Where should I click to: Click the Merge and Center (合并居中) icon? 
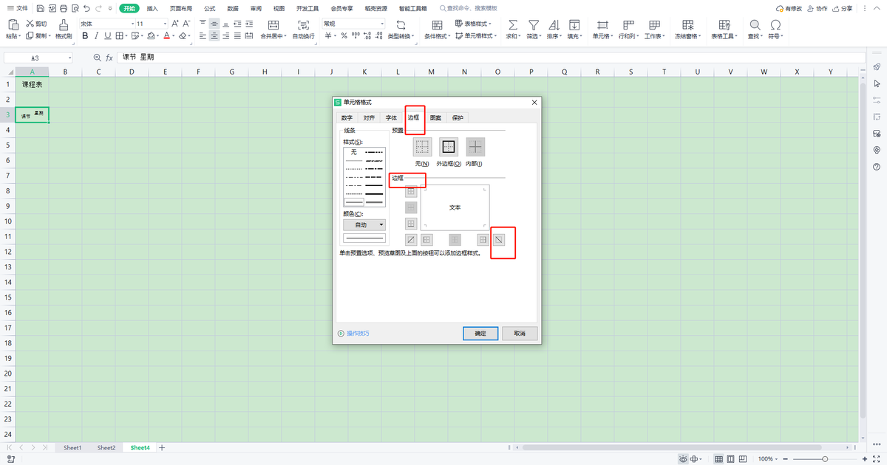click(273, 24)
